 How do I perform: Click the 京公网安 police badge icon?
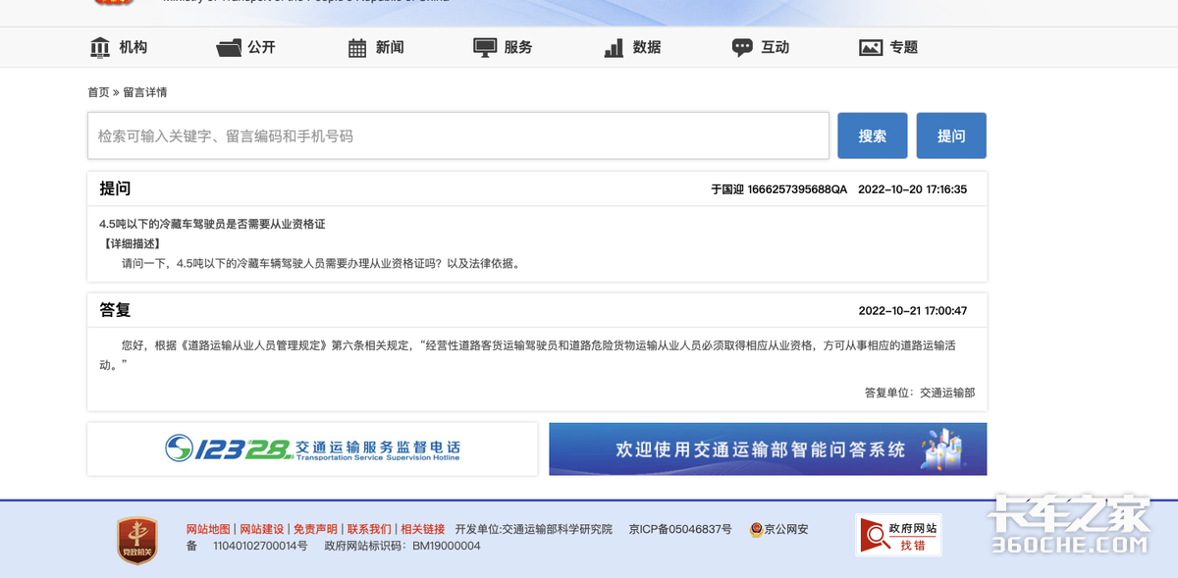(x=756, y=529)
